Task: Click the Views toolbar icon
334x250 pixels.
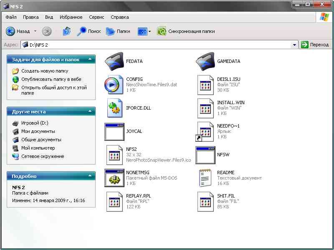Action: coord(142,32)
